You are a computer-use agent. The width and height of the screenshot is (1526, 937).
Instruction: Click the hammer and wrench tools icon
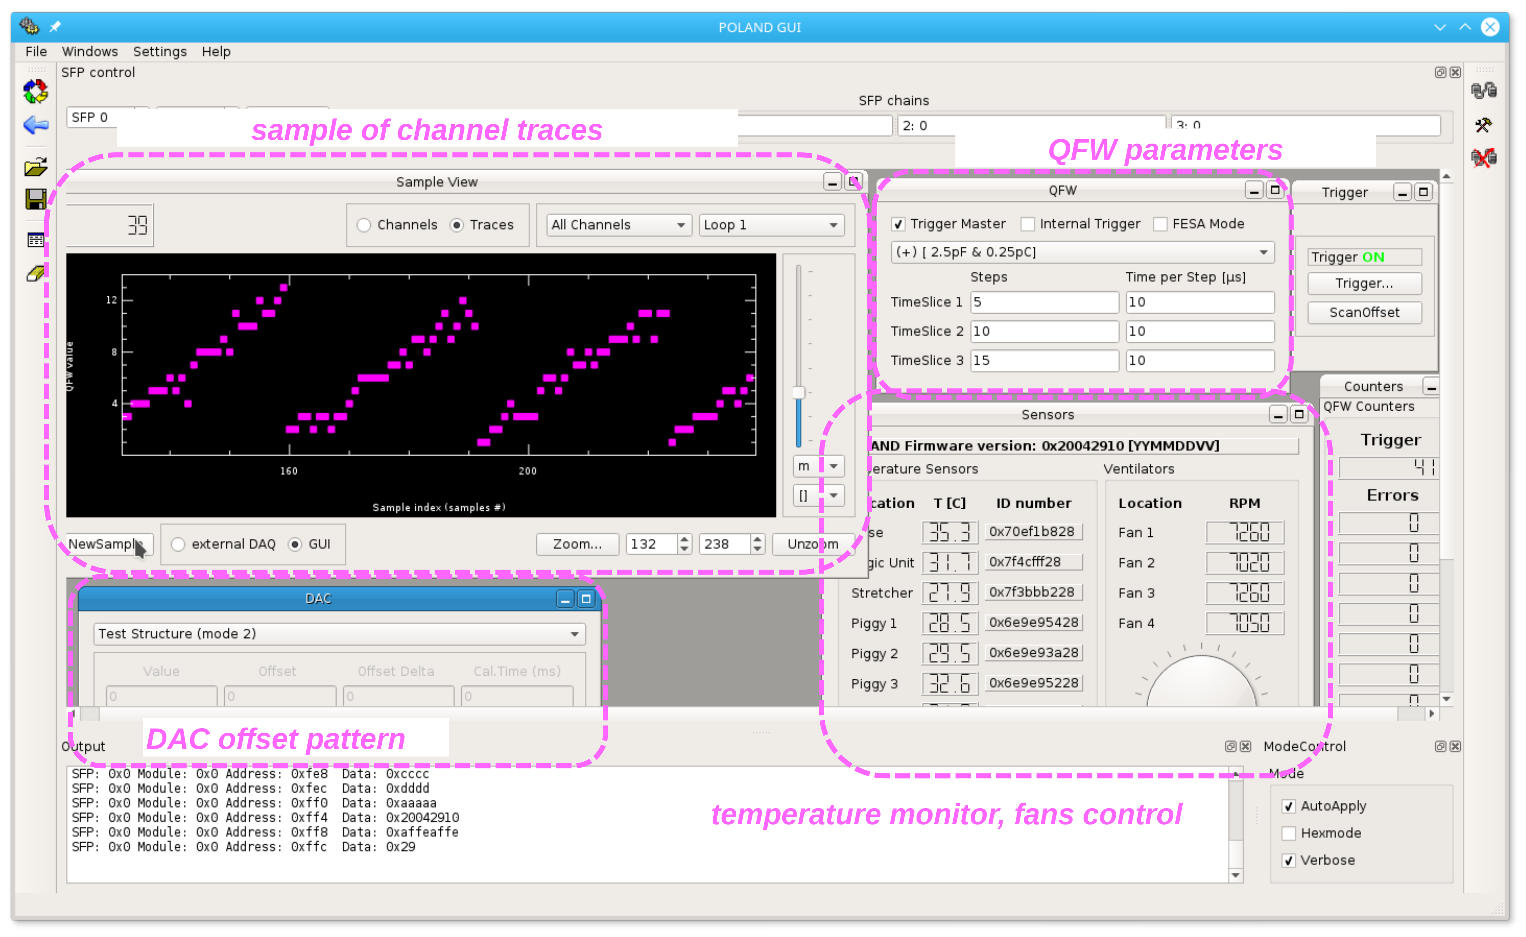pyautogui.click(x=1483, y=125)
